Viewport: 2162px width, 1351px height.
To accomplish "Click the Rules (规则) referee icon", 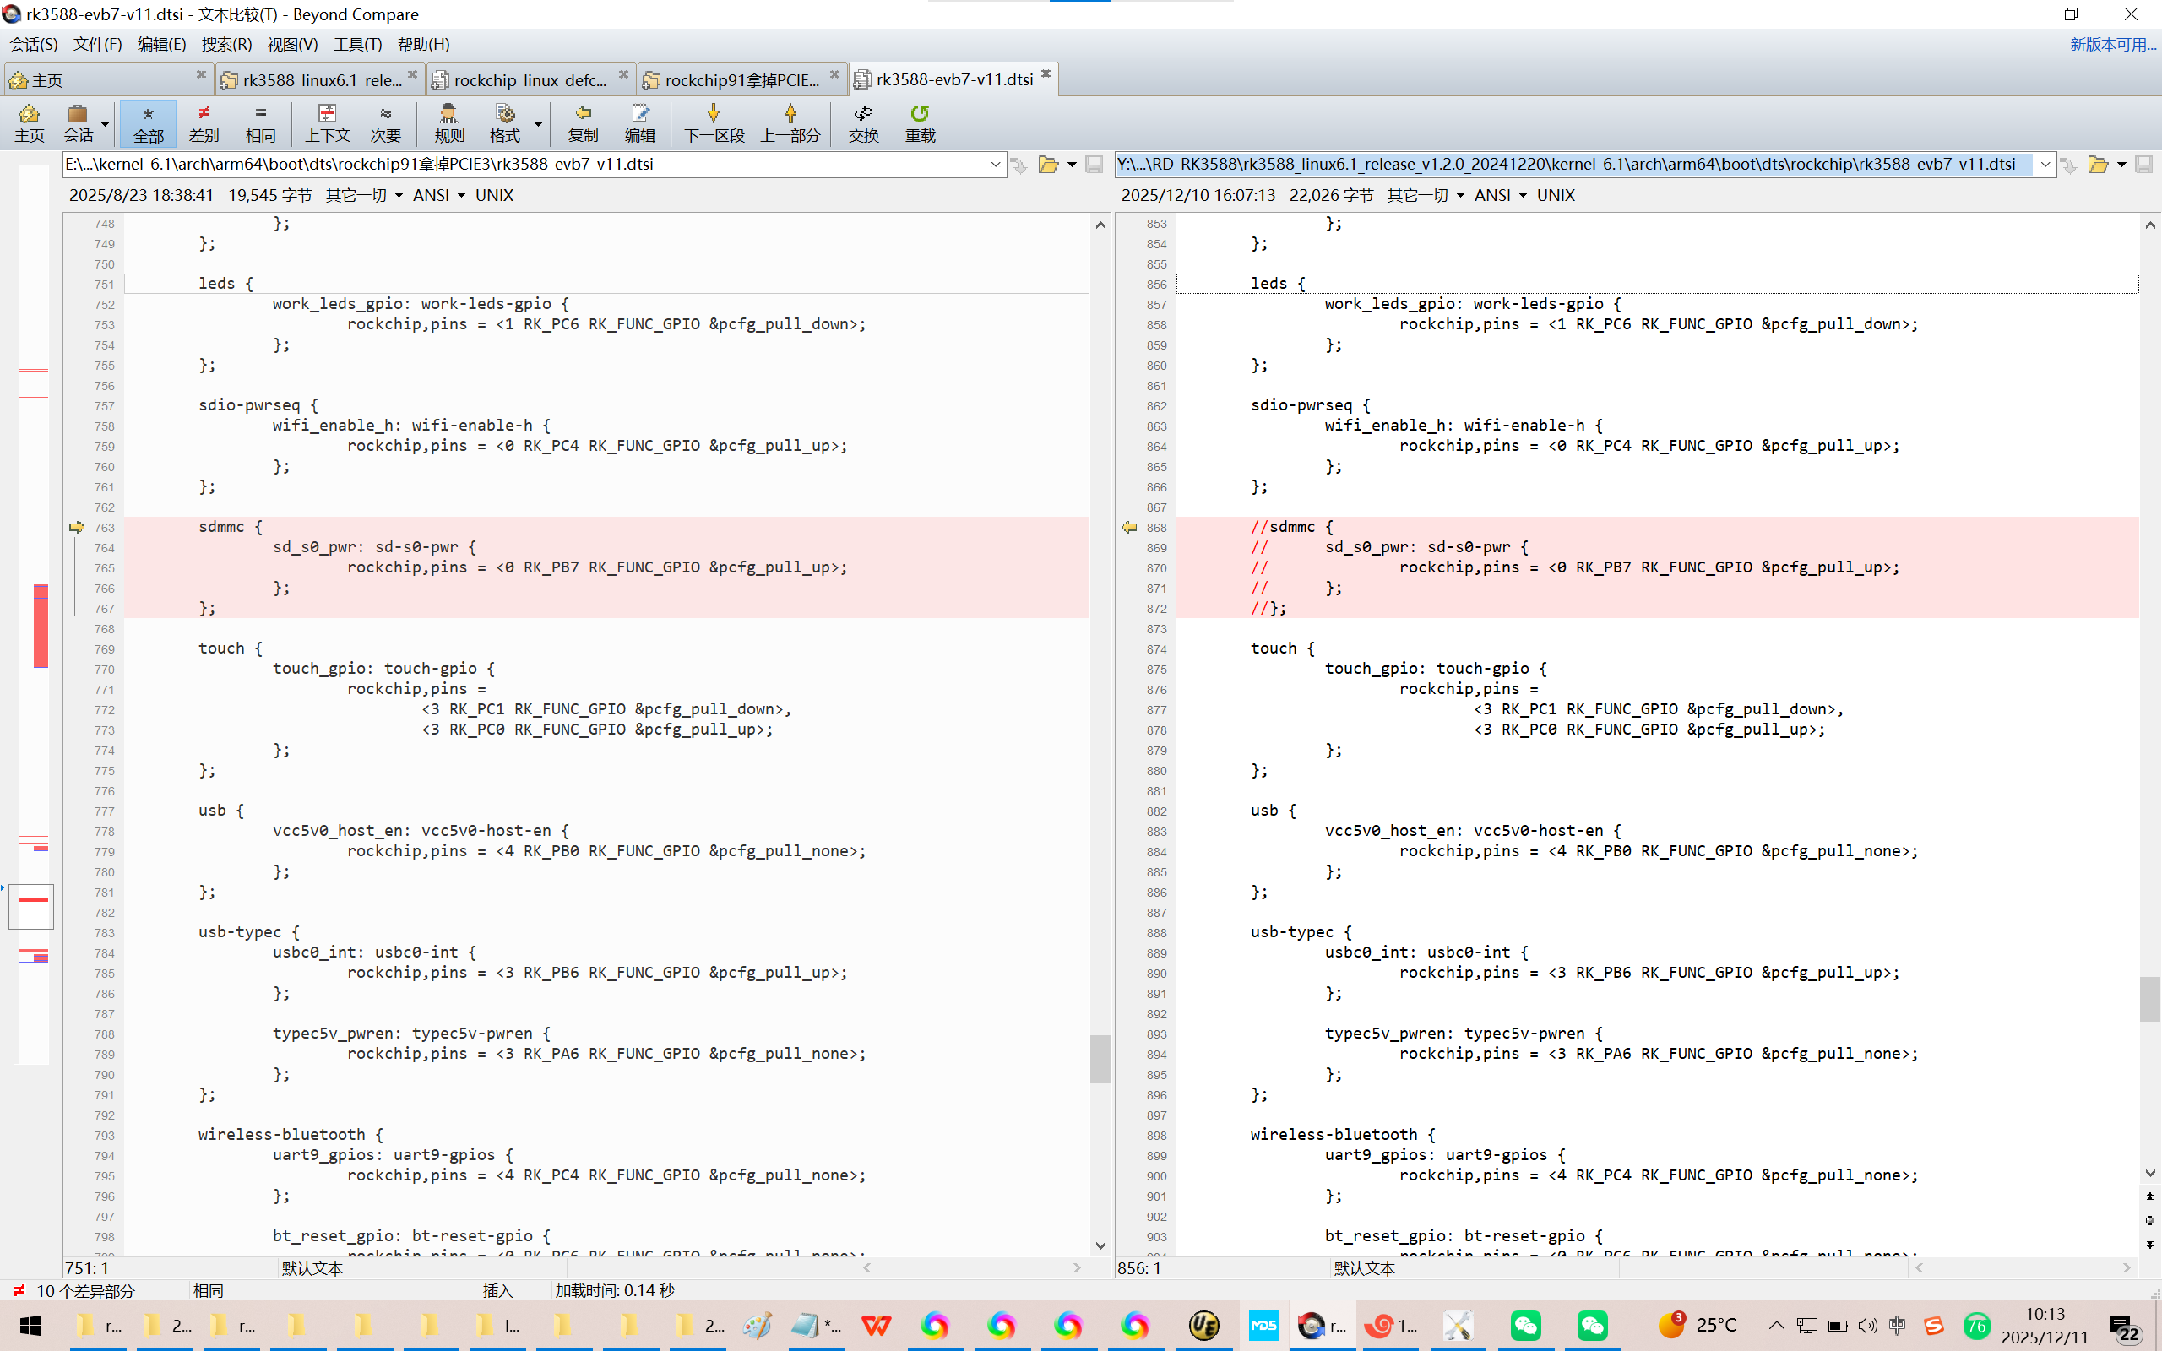I will tap(448, 122).
